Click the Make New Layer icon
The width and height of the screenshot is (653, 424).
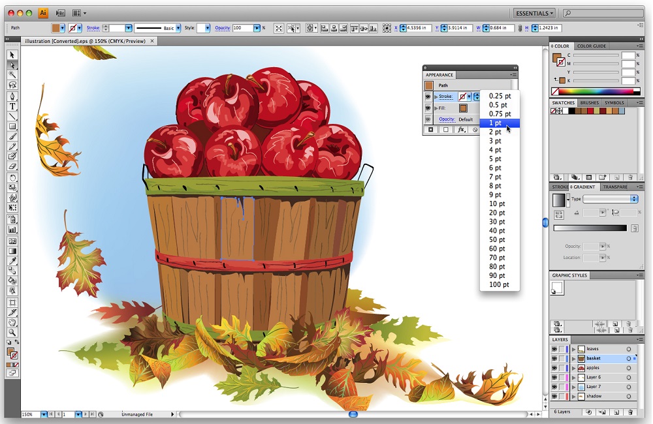point(616,412)
